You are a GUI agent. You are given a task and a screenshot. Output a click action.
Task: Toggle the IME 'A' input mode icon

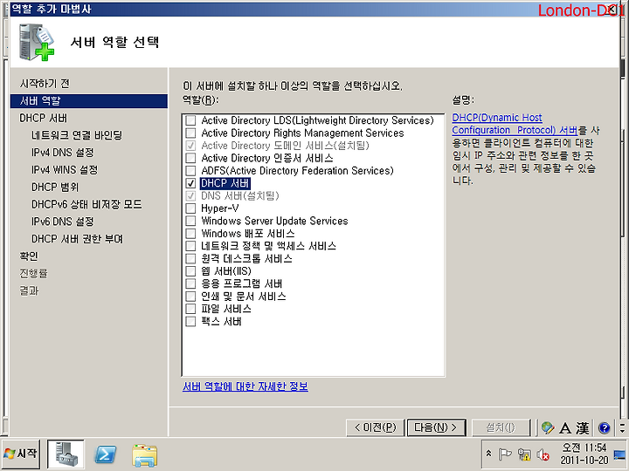(565, 427)
